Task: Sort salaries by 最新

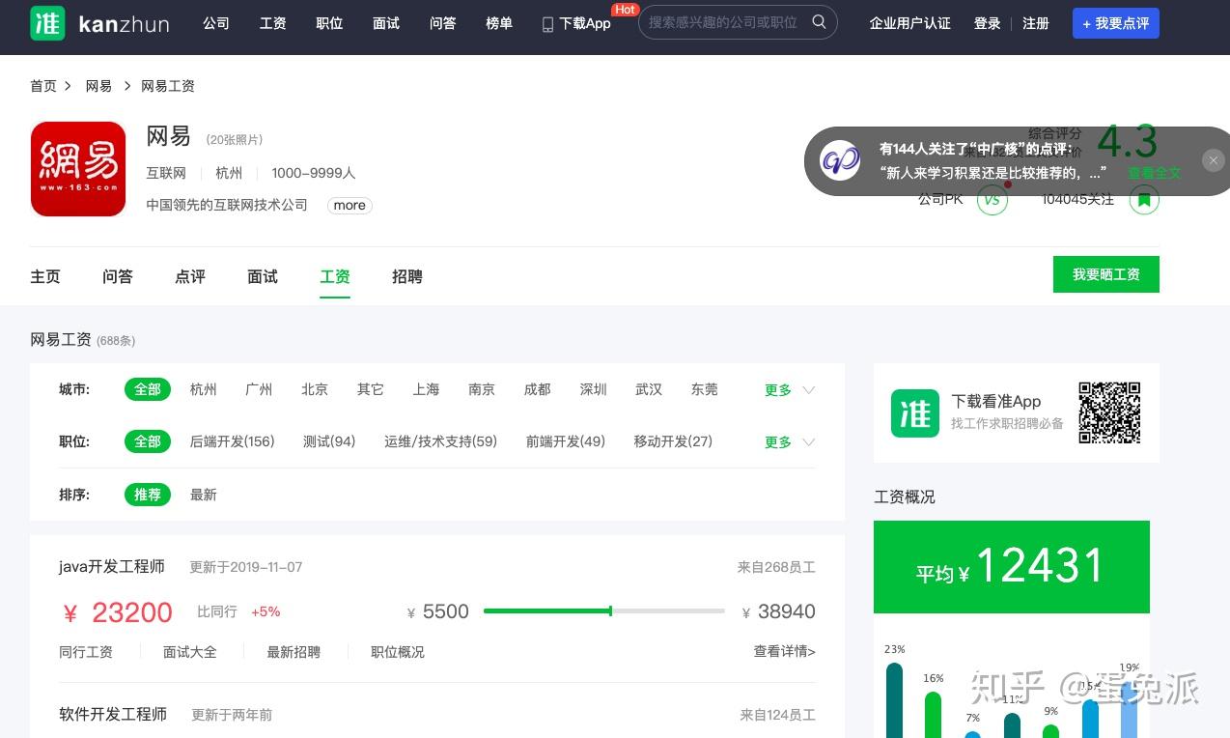Action: [x=204, y=495]
